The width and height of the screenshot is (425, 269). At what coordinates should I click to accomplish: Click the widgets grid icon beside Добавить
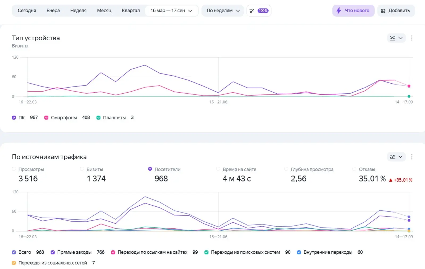pyautogui.click(x=383, y=11)
